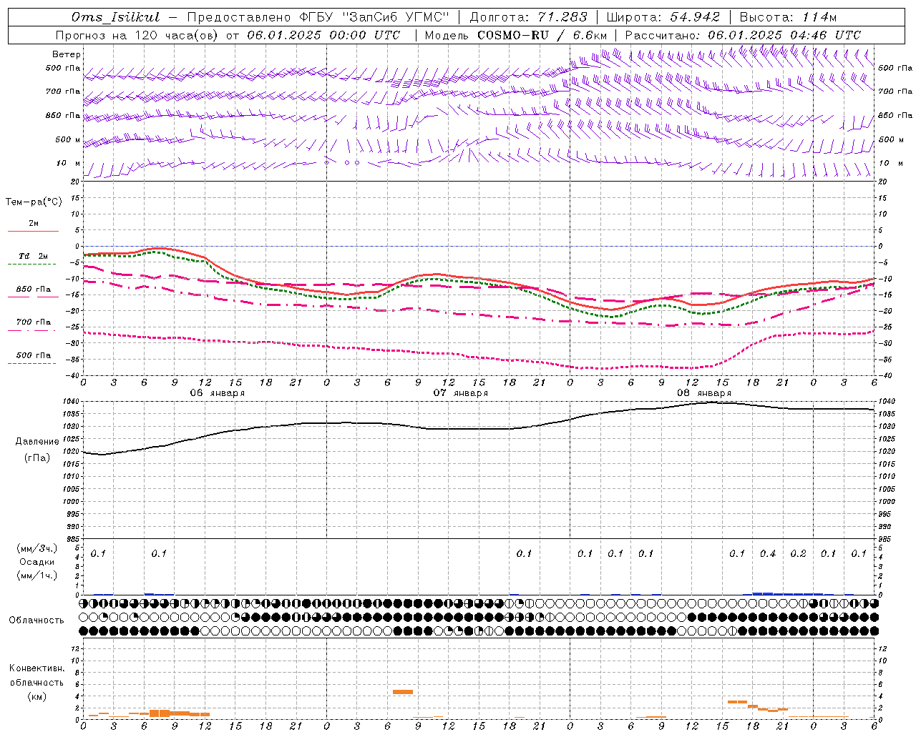Click the 500 гПа dotted line legend sample
Viewport: 916px width, 732px height.
32,363
